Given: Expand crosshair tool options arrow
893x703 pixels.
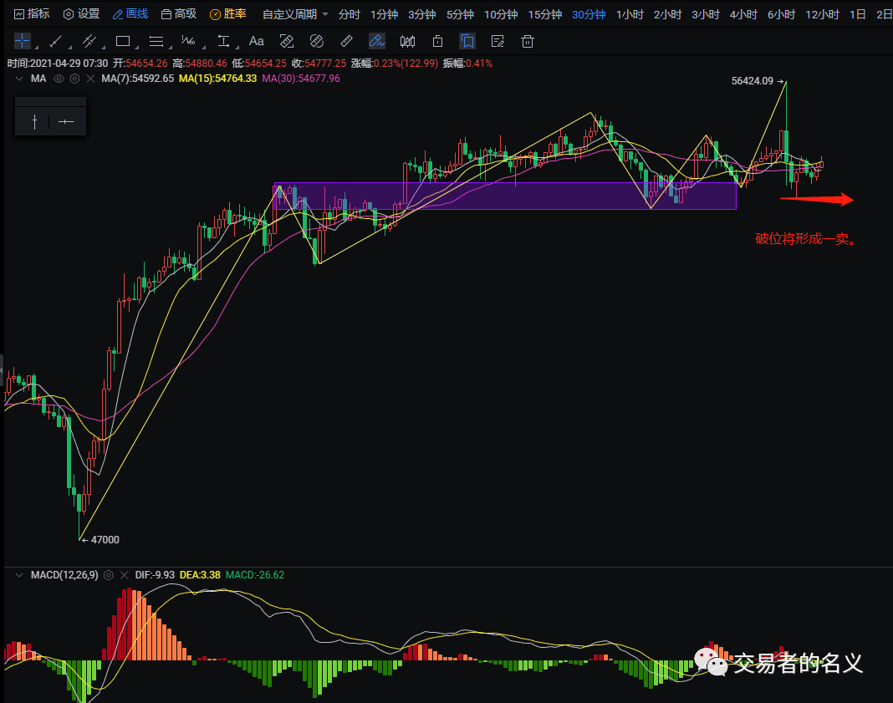Looking at the screenshot, I should tap(37, 47).
